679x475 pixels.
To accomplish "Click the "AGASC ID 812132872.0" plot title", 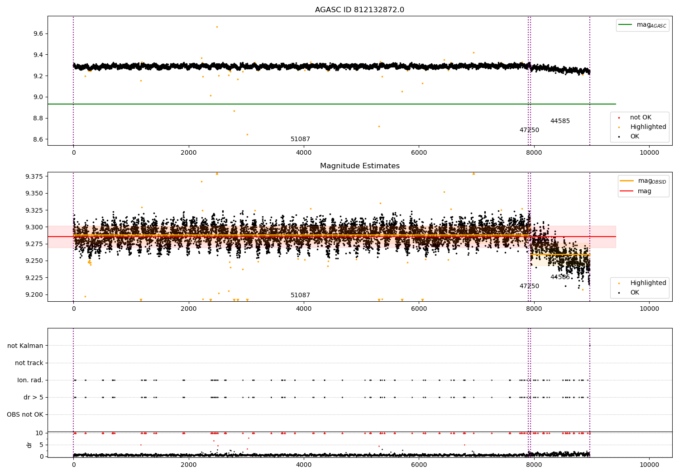I will pyautogui.click(x=359, y=10).
